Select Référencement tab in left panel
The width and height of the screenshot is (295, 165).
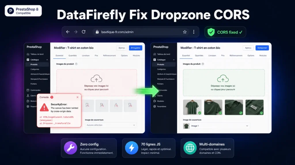point(109,56)
